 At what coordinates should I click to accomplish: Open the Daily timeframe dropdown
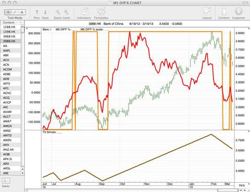coord(243,185)
